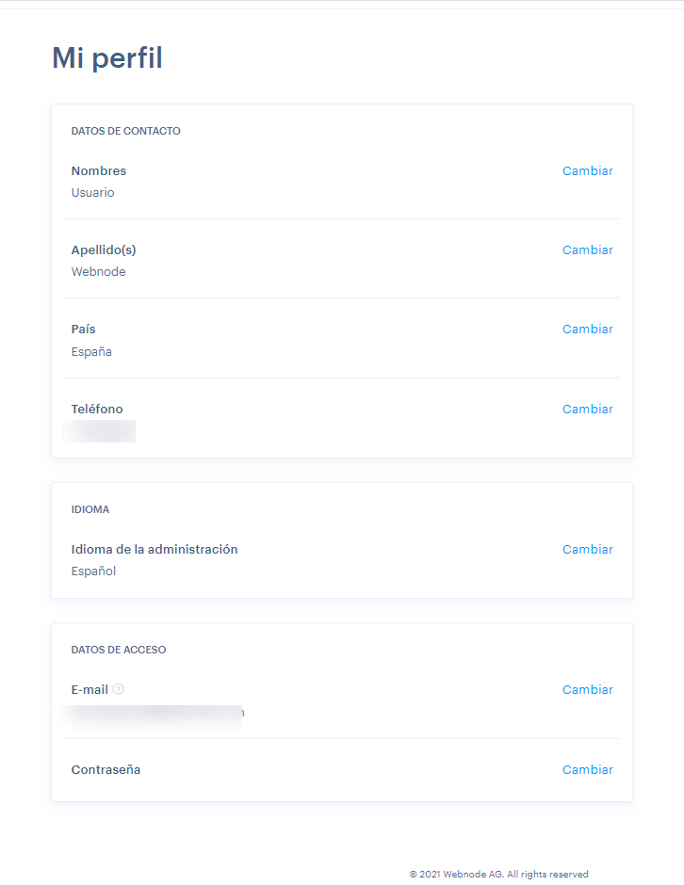Edit Teléfono using its Cambiar link

point(587,410)
